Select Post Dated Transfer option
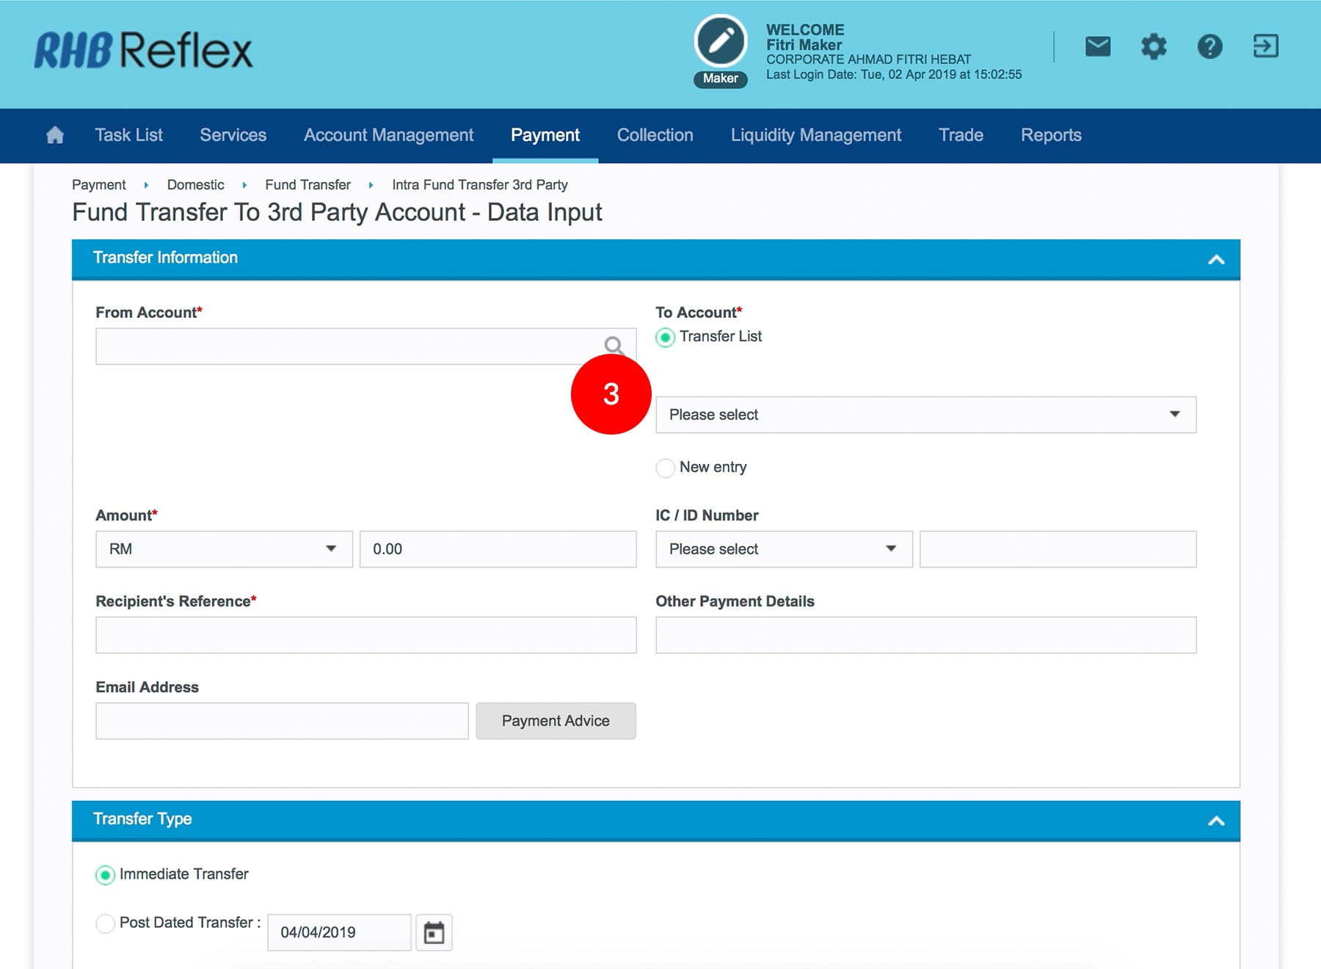1321x969 pixels. point(106,923)
